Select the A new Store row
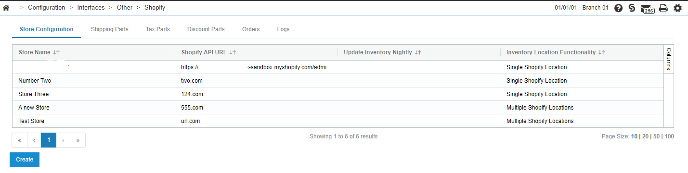The height and width of the screenshot is (173, 688). point(338,108)
